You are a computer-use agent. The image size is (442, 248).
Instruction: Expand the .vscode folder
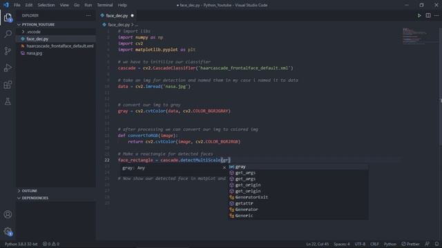coord(56,32)
